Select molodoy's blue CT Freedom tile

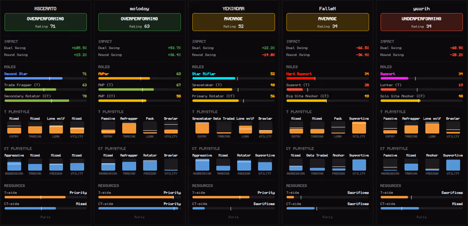click(150, 165)
